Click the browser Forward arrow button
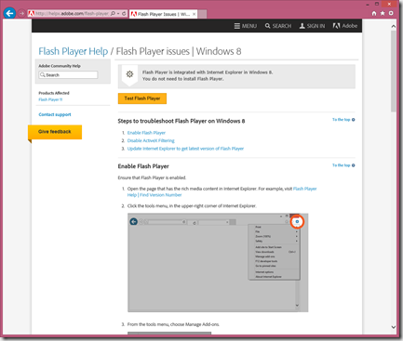This screenshot has height=341, width=403. pyautogui.click(x=21, y=13)
